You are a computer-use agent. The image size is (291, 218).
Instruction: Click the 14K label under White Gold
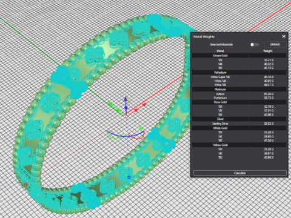[x=220, y=136]
